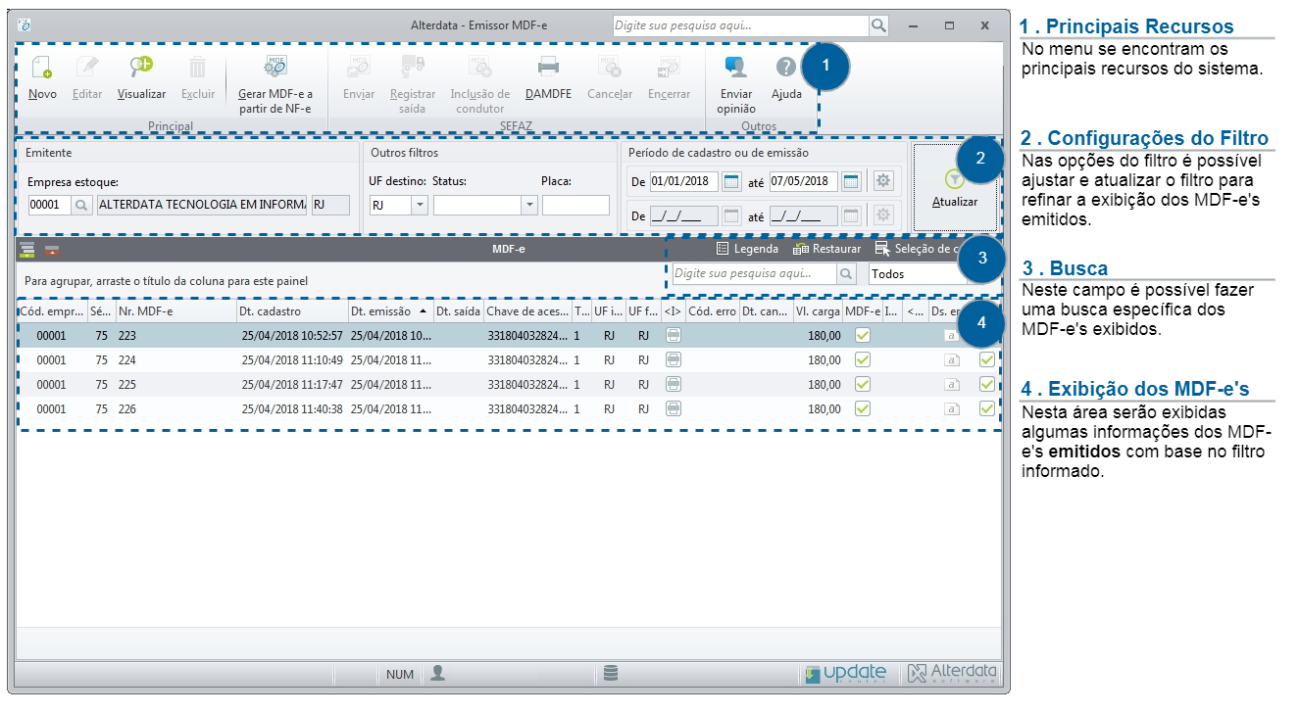1299x714 pixels.
Task: Click the Cancelar icon in SEFAZ group
Action: tap(610, 68)
